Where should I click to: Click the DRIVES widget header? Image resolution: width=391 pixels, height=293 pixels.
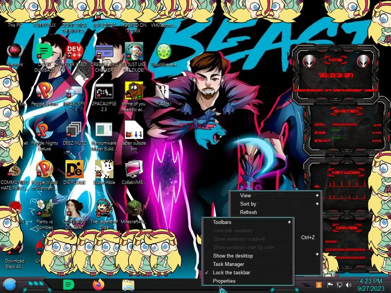tap(347, 228)
